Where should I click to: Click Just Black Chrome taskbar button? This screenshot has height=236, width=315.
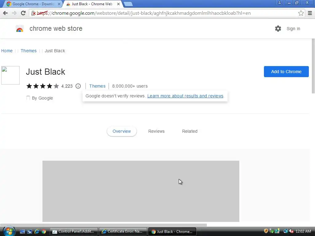coord(172,232)
